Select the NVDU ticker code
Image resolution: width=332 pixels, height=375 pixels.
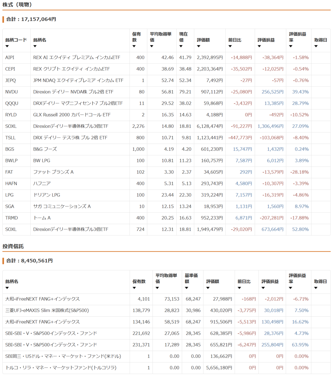(11, 92)
